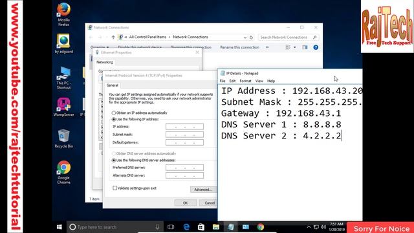Open the 'by adguard' desktop icon
414x233 pixels.
pyautogui.click(x=63, y=43)
